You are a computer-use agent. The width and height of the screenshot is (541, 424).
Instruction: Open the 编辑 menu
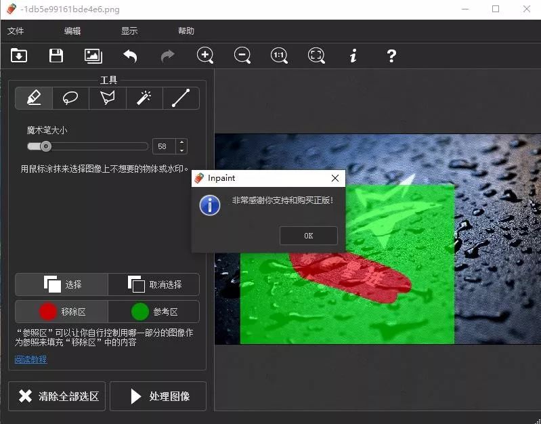pos(72,31)
